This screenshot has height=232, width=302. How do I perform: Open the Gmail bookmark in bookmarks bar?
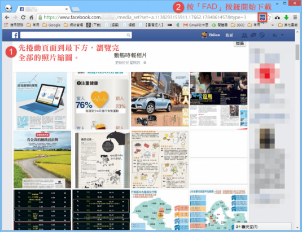(x=196, y=25)
